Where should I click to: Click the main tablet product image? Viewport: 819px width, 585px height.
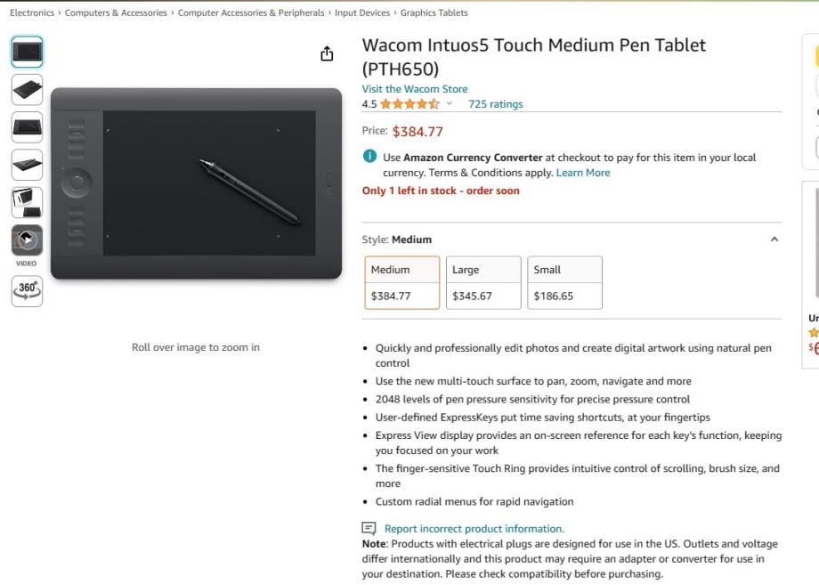point(196,183)
